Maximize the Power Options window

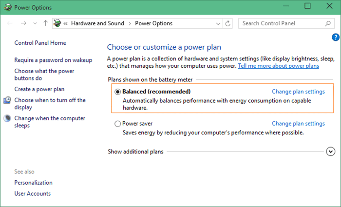click(x=307, y=6)
